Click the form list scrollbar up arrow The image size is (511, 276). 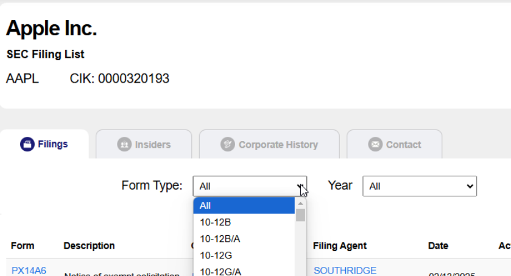[x=300, y=203]
